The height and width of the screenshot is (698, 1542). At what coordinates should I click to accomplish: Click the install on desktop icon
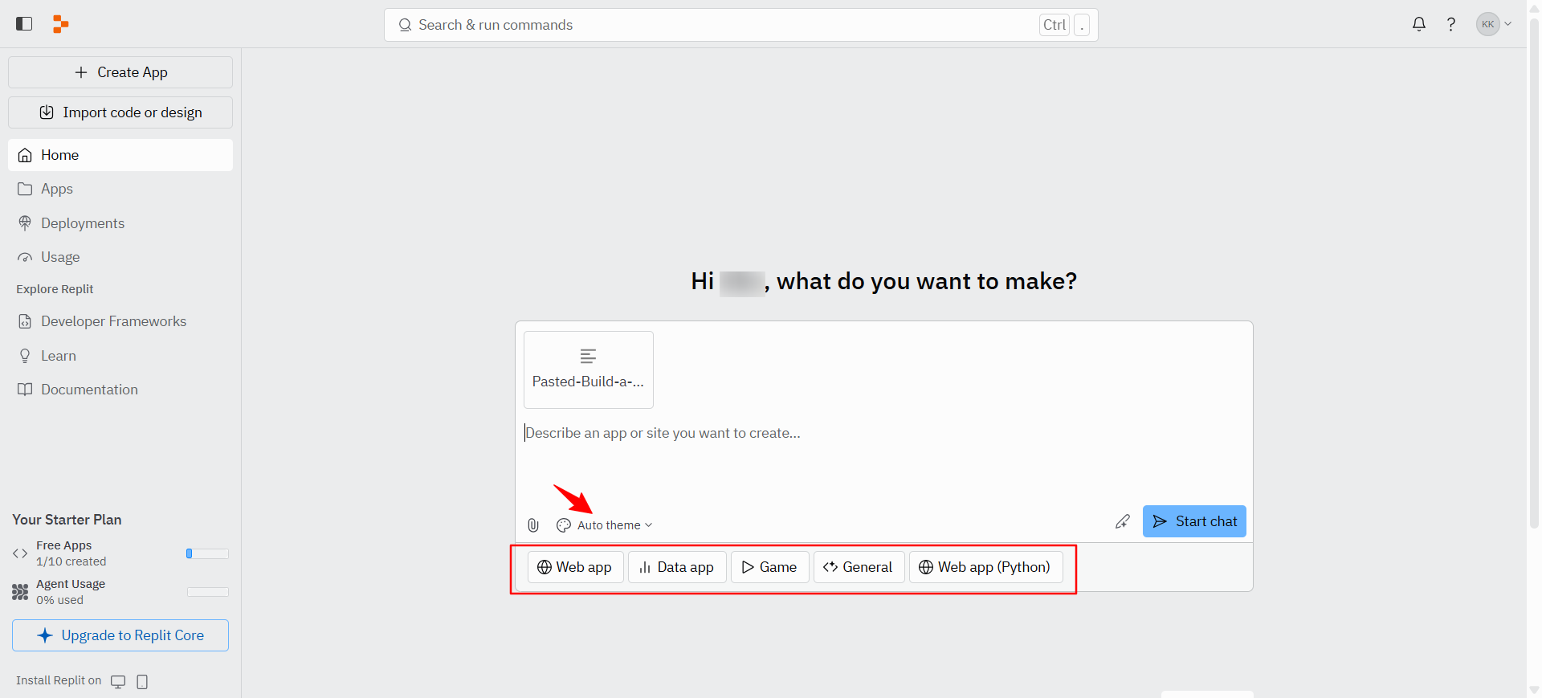pyautogui.click(x=118, y=682)
